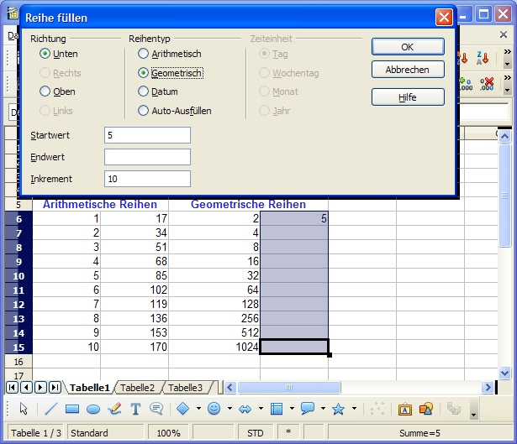
Task: Open dropdown arrow beside Block Arrows icon
Action: (260, 409)
